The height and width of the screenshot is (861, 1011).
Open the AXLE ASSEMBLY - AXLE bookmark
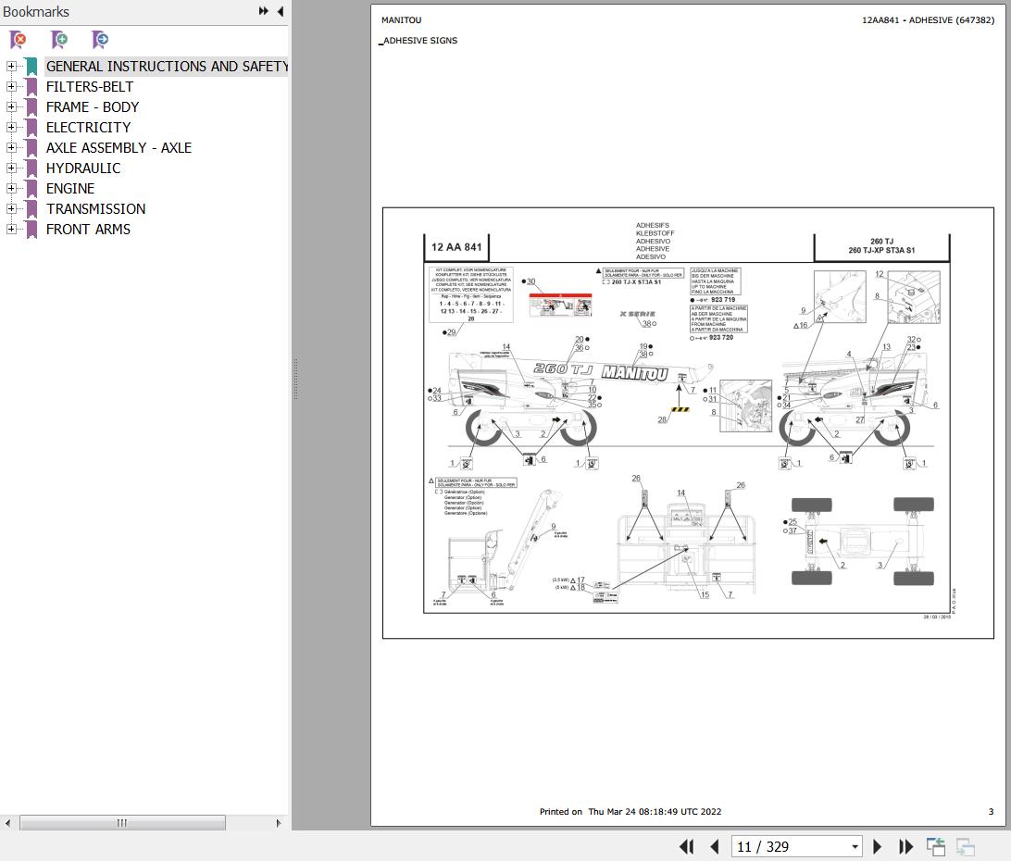click(x=119, y=148)
